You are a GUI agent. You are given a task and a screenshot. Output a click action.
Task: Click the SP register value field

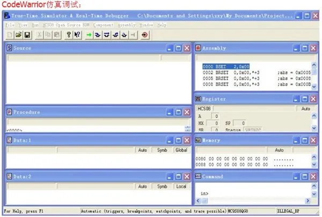239,123
